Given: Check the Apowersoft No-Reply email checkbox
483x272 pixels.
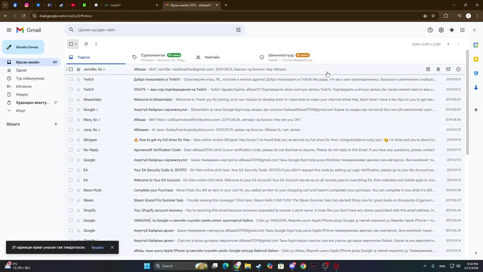Looking at the screenshot, I should [71, 150].
